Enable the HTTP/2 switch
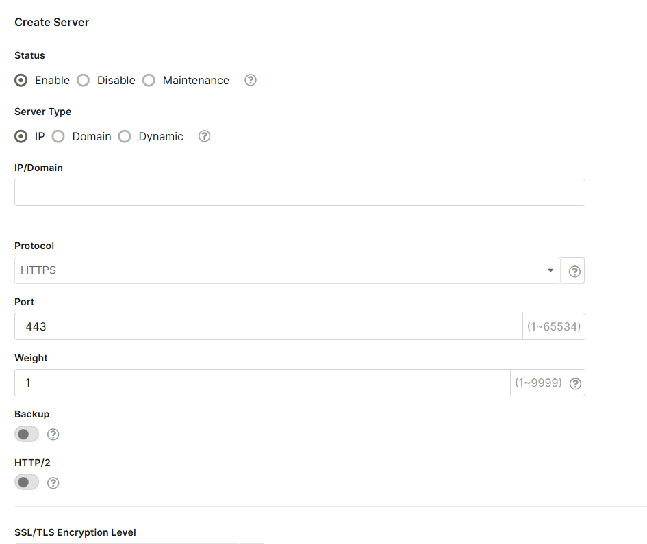The height and width of the screenshot is (544, 647). (x=27, y=482)
